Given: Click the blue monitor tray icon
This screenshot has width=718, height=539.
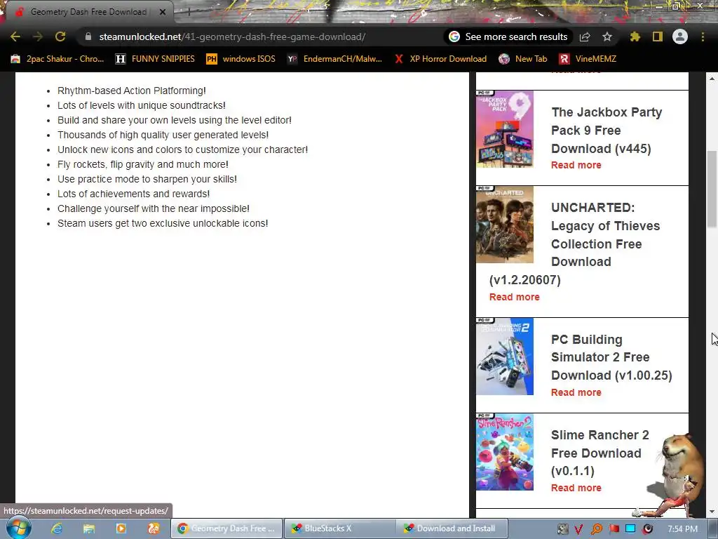Looking at the screenshot, I should tap(630, 529).
